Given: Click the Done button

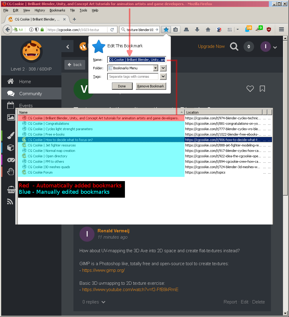Looking at the screenshot, I should point(122,86).
